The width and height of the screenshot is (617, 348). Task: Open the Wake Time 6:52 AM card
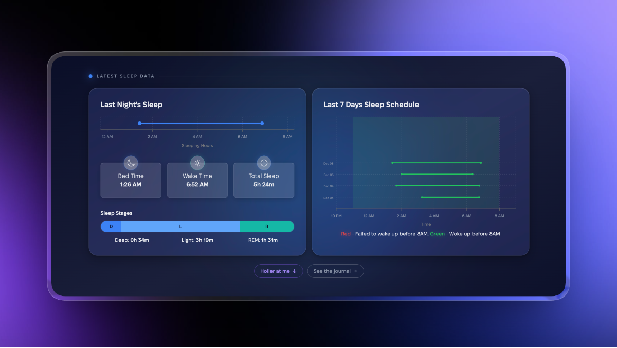(197, 181)
